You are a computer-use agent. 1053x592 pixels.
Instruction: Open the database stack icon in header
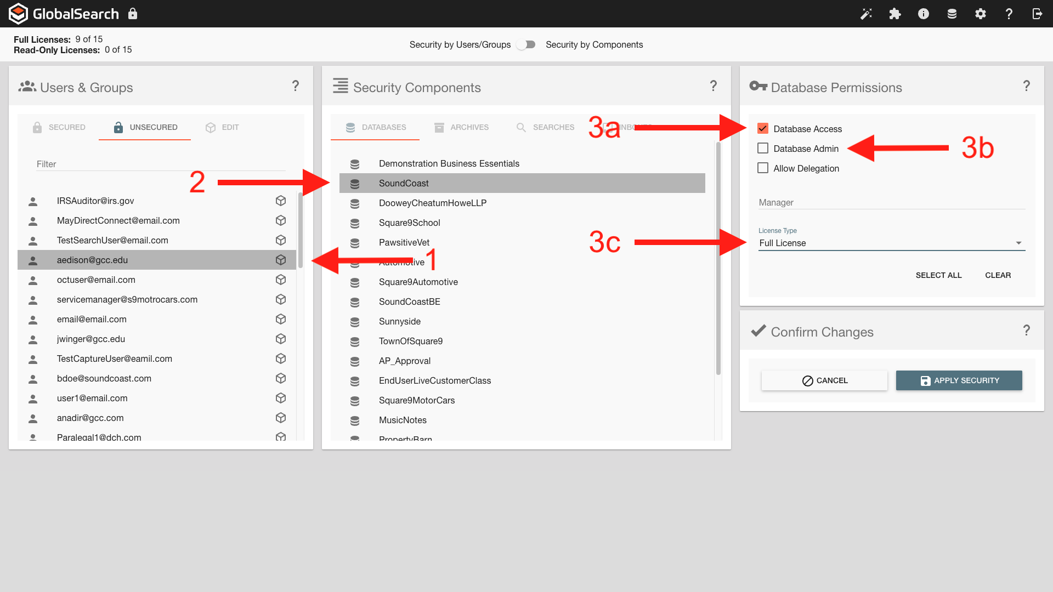(x=952, y=14)
